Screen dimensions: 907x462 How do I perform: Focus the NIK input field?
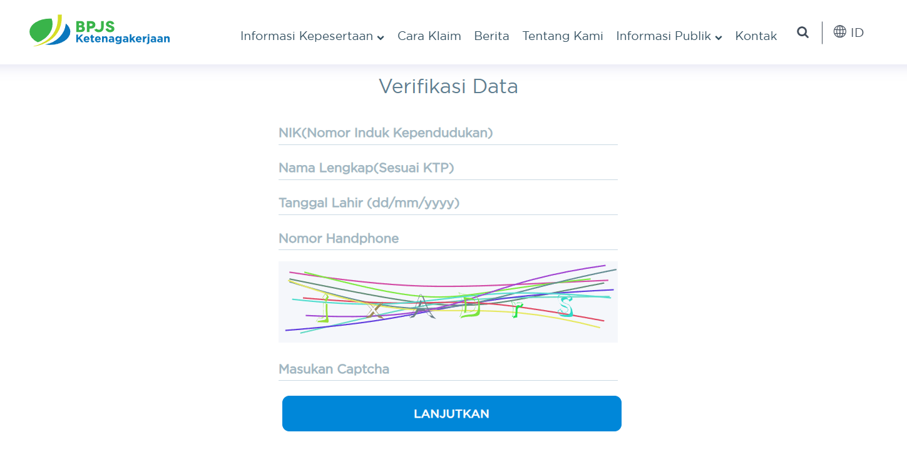(x=448, y=133)
